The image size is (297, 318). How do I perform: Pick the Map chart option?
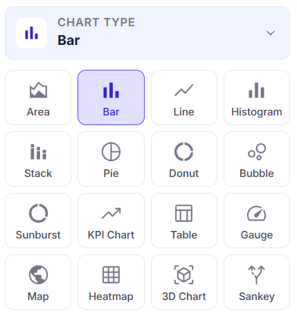click(38, 282)
